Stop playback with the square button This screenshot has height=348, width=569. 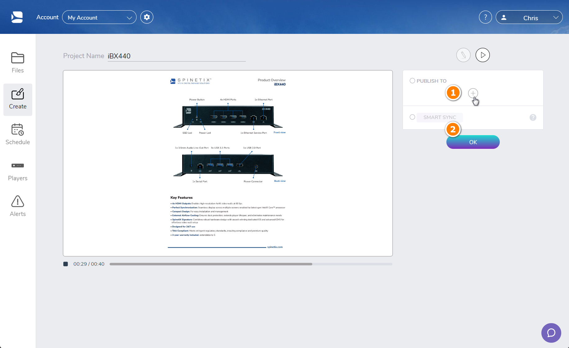65,264
